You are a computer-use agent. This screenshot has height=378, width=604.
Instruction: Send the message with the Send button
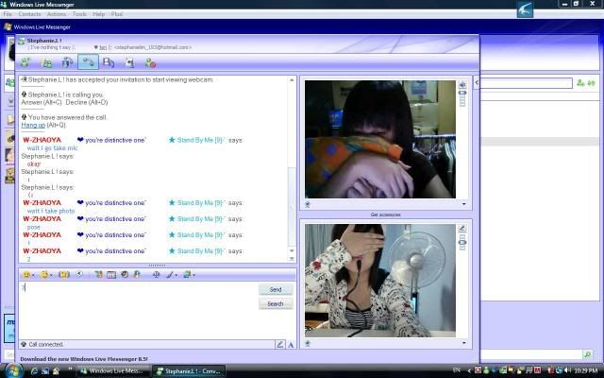[276, 289]
